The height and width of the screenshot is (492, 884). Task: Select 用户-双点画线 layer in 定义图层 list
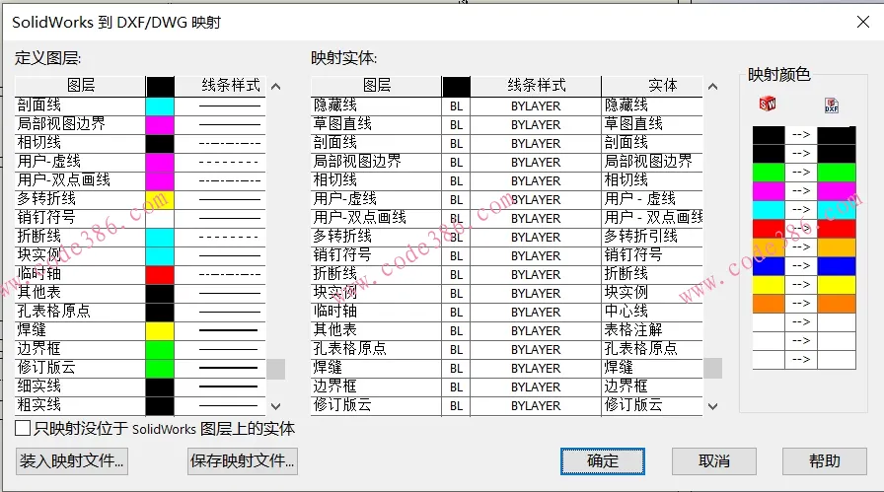(x=80, y=180)
